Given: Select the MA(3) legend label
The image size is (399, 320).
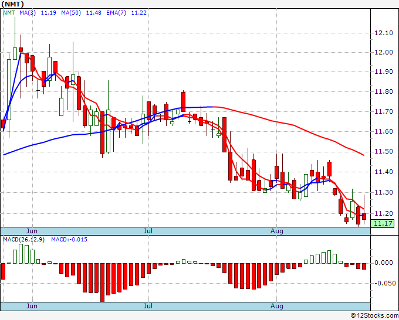Looking at the screenshot, I should point(28,13).
